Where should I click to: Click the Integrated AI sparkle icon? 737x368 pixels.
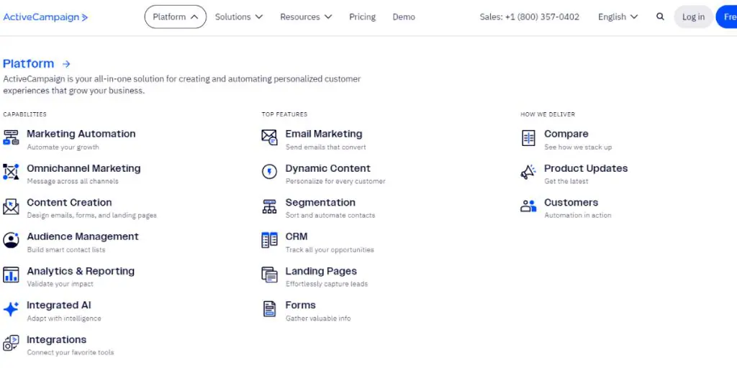11,309
